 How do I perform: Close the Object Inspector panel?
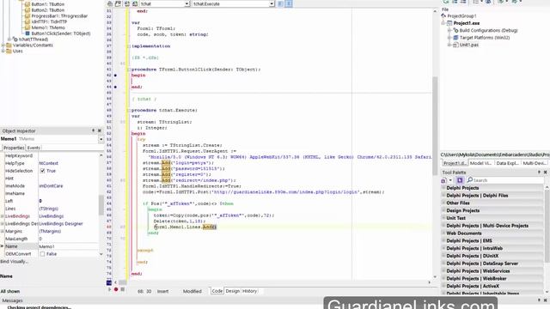point(100,130)
